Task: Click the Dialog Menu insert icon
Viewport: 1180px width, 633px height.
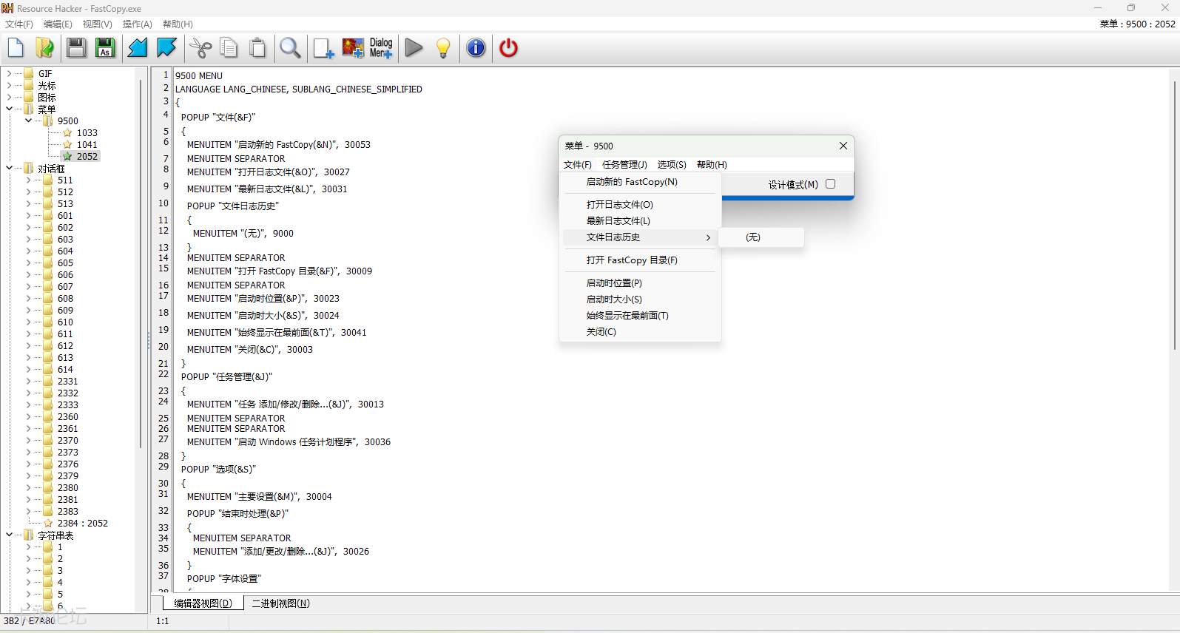Action: [381, 48]
